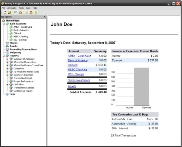Click the Transaction Statistics pie icon
The height and width of the screenshot is (147, 182).
[11, 88]
